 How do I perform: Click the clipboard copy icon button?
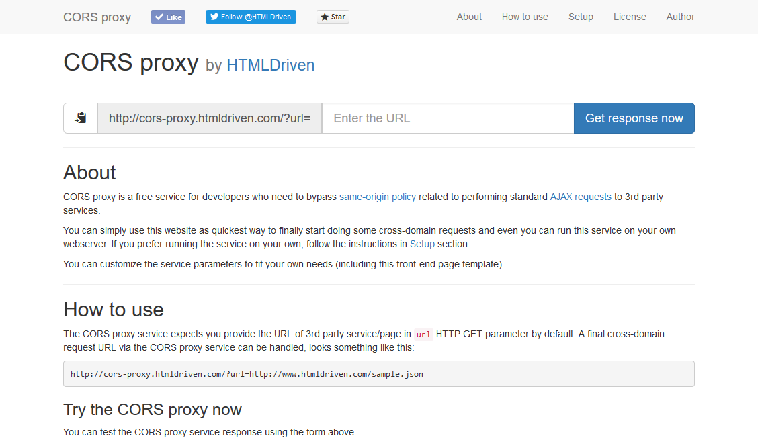click(81, 118)
